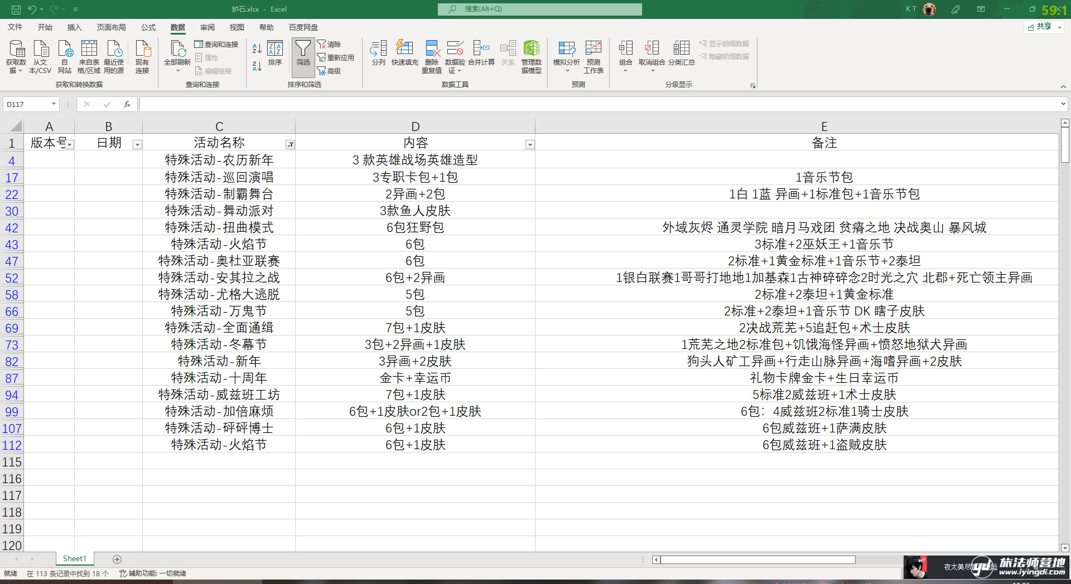Open the 文件 menu

(15, 27)
